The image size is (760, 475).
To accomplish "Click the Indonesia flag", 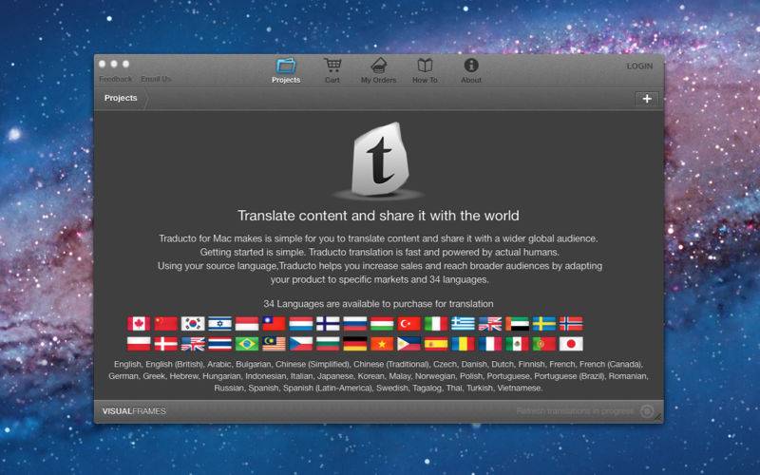I will click(247, 324).
